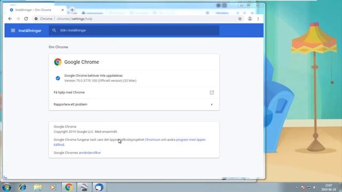
Task: Open Få hjälp med Chrome
Action: point(134,92)
